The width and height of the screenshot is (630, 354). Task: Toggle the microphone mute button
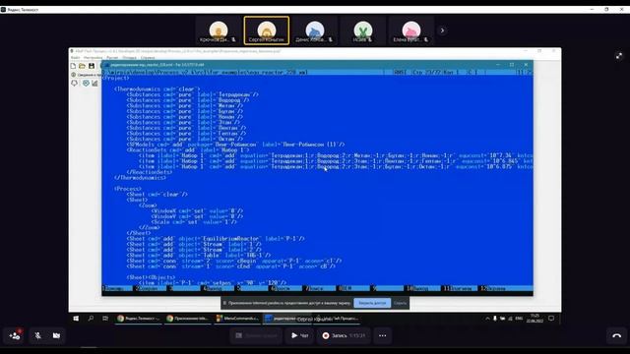pyautogui.click(x=37, y=335)
